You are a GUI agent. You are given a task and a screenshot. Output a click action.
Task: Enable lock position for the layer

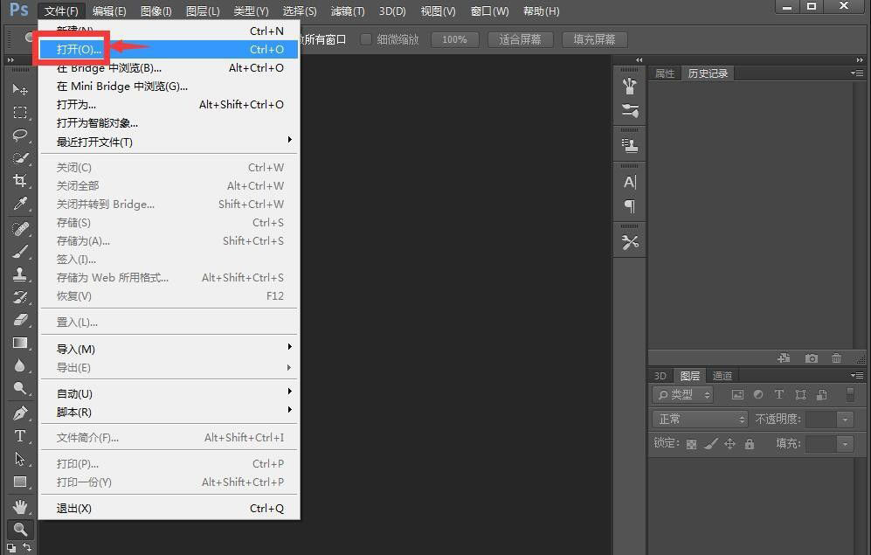click(729, 443)
